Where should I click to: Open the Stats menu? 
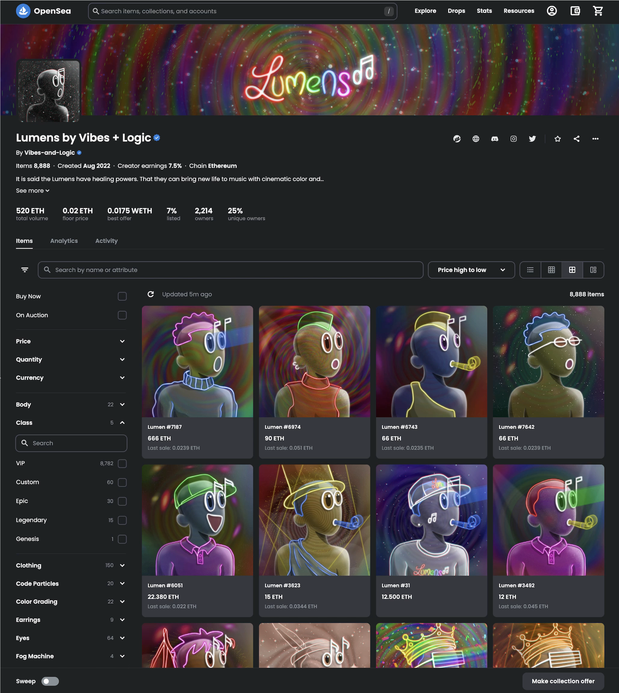[484, 11]
